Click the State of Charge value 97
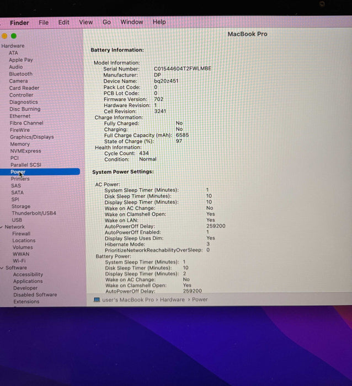 coord(179,141)
